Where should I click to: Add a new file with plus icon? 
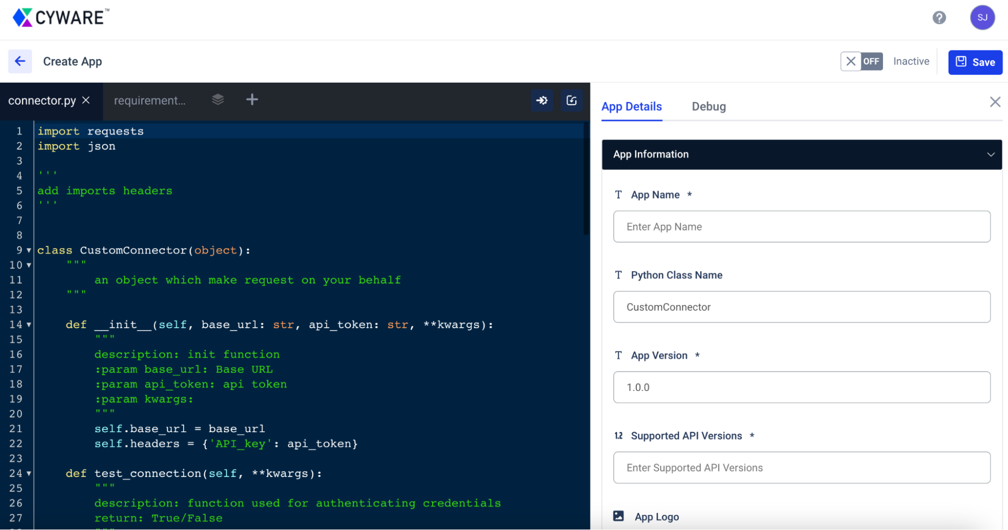[x=252, y=100]
